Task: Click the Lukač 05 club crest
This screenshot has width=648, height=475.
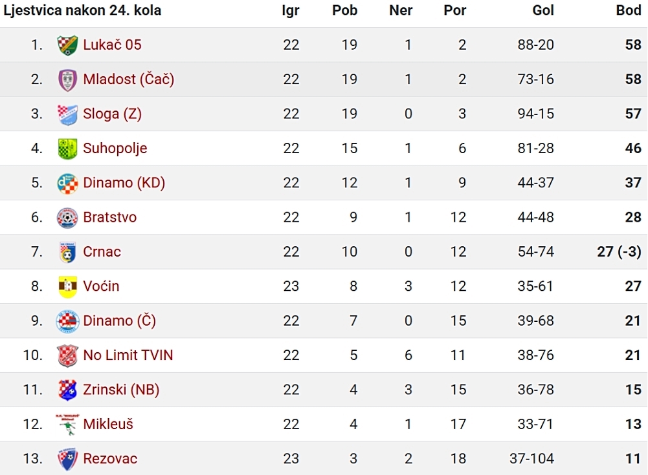Action: point(67,45)
